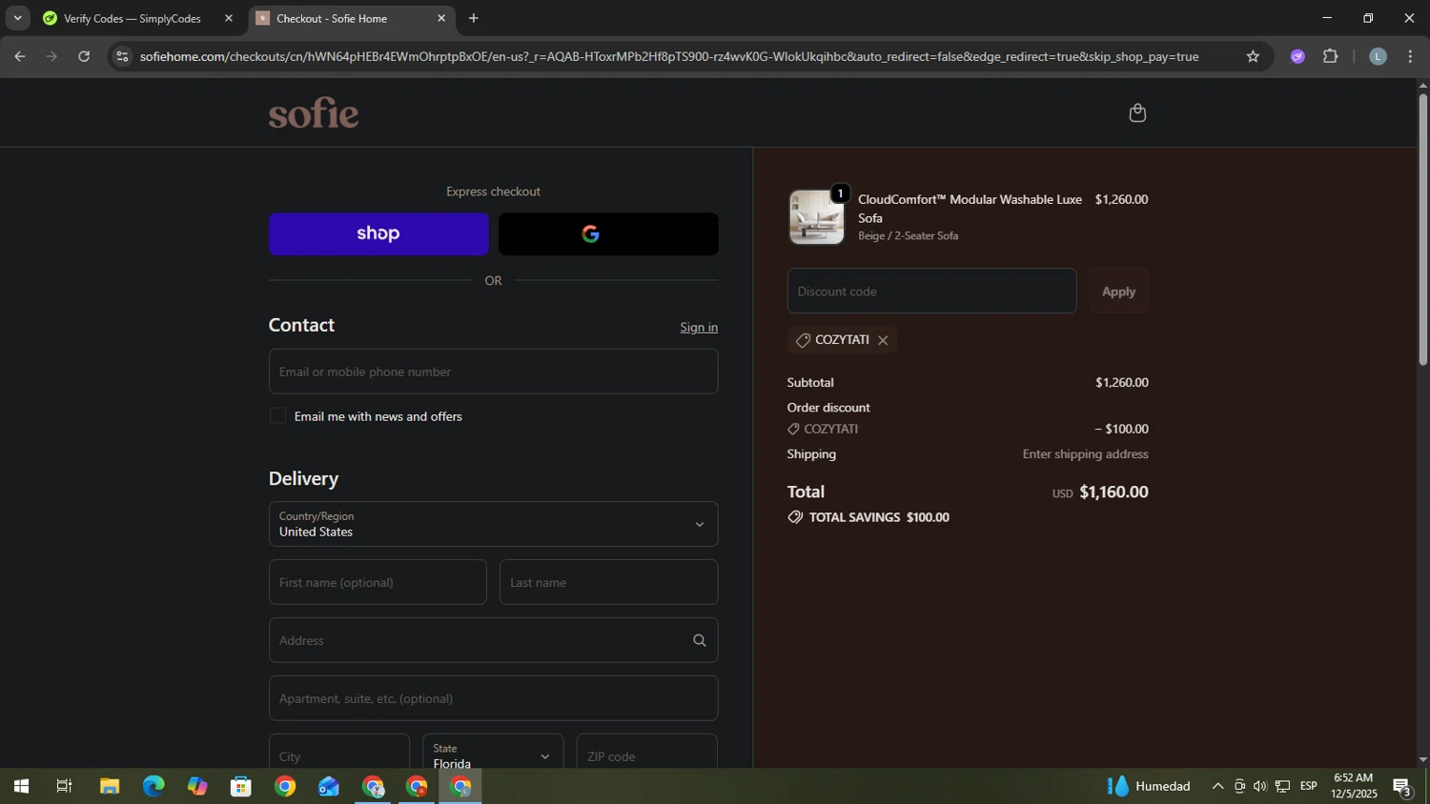Focus the Email or mobile phone number field
Viewport: 1430px width, 804px height.
[493, 372]
